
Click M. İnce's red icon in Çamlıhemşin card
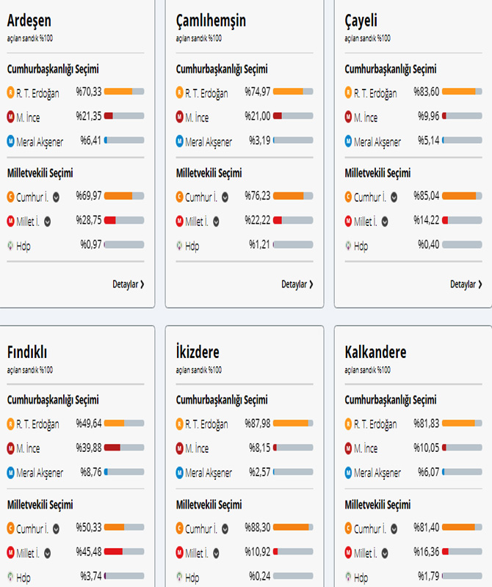click(x=180, y=117)
